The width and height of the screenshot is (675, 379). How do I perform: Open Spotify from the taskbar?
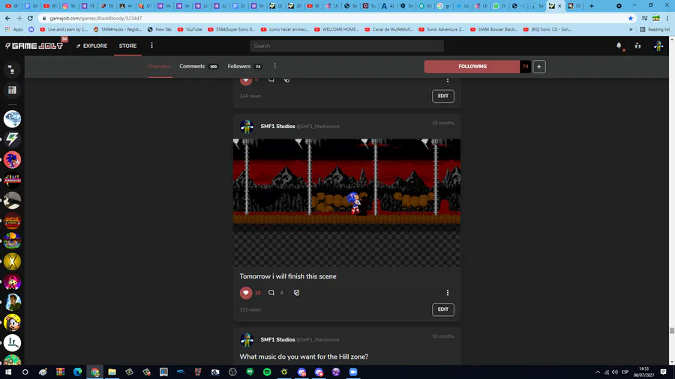coord(267,372)
